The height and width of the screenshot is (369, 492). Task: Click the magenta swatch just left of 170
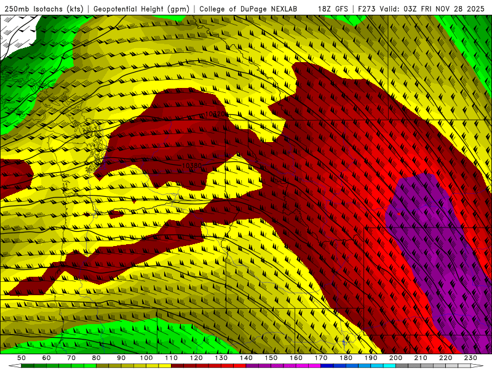314,366
